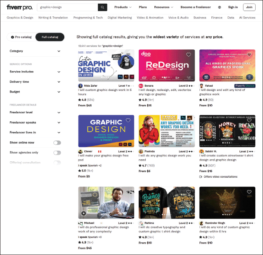
Task: Favorite Michael's video gig heart icon
Action: [128, 192]
